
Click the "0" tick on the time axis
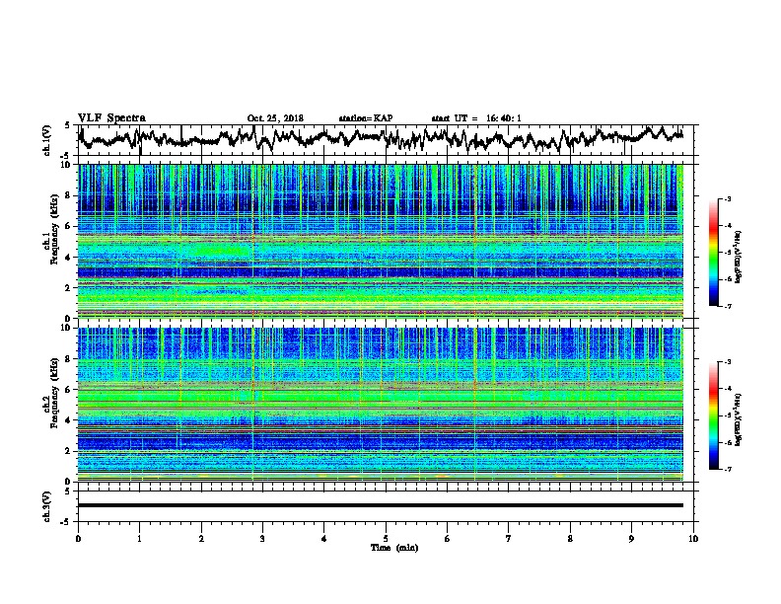tap(78, 539)
